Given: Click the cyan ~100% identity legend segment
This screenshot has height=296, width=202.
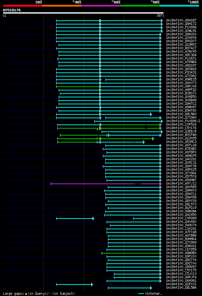Looking at the screenshot, I should pos(179,6).
